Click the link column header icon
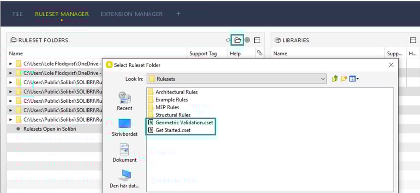420x193 pixels. click(x=259, y=53)
